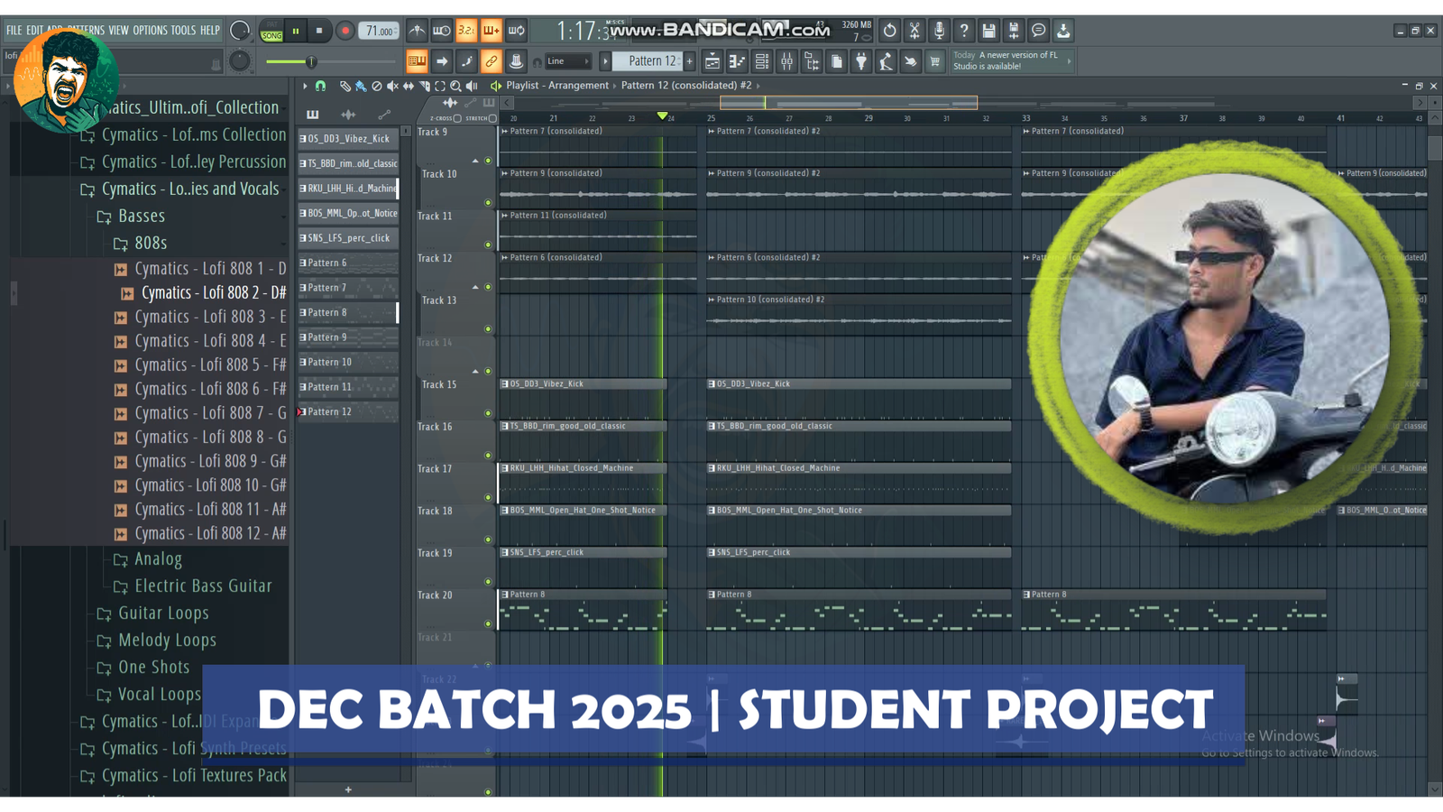Screen dimensions: 1443x812
Task: Expand the Melody Loops folder
Action: tap(167, 641)
